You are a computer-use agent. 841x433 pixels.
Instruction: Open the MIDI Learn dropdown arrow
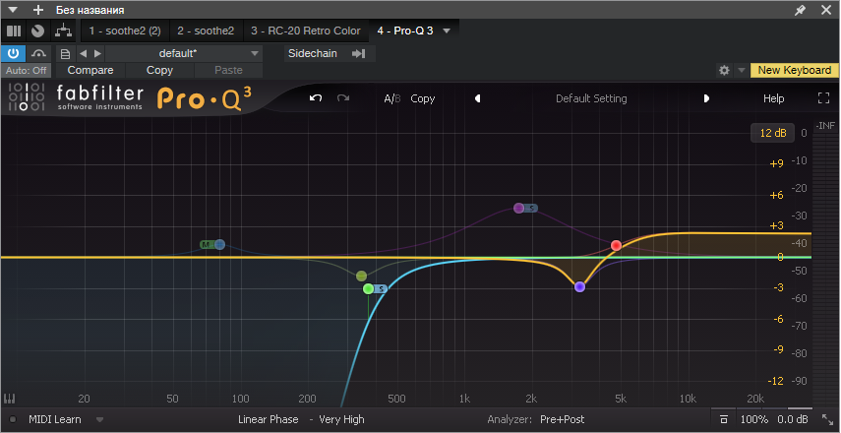tap(99, 419)
